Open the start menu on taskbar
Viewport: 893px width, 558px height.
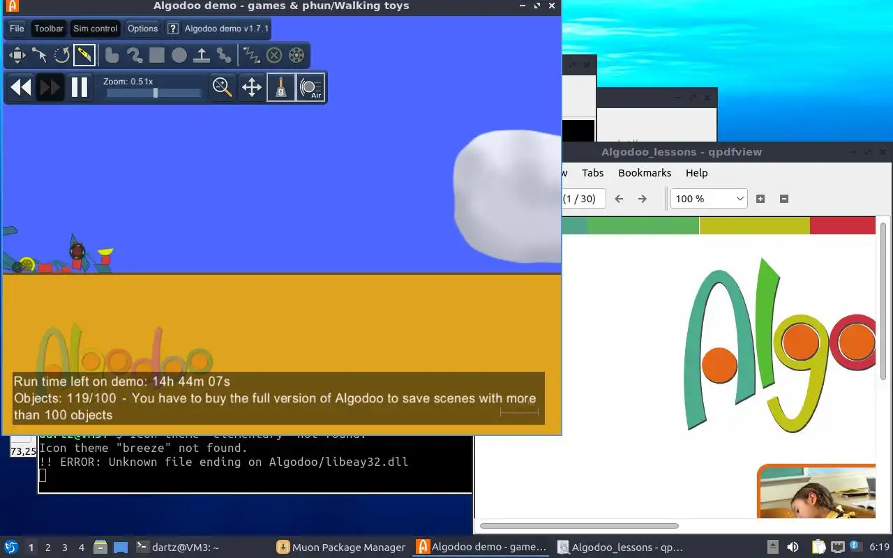pos(11,548)
